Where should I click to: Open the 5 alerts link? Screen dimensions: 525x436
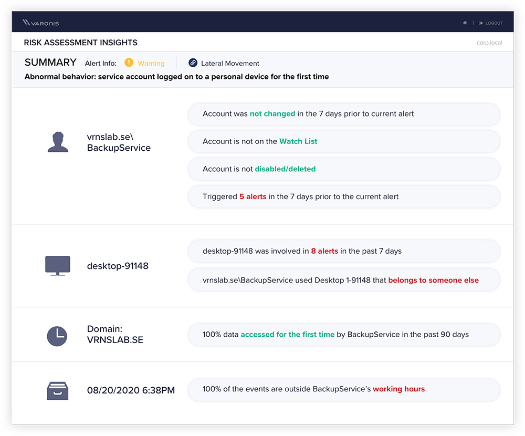253,196
